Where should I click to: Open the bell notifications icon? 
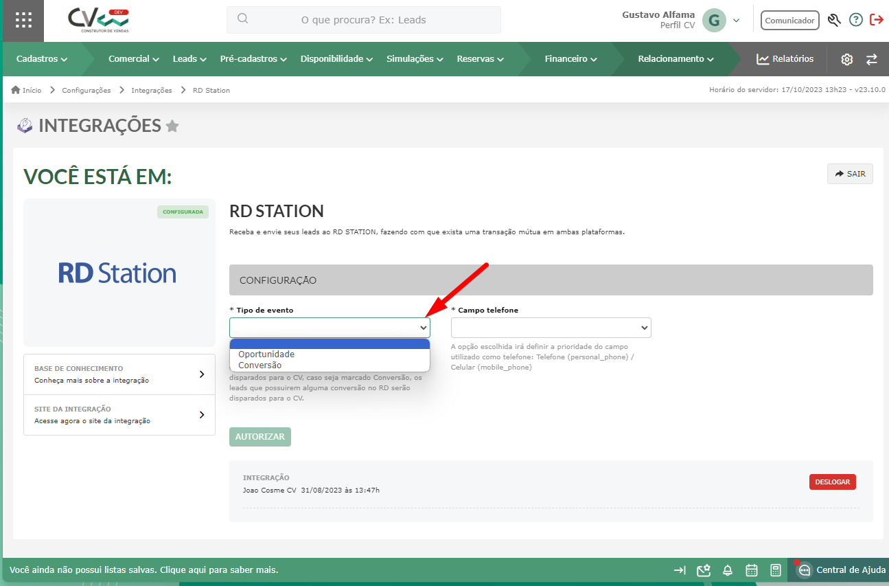click(x=728, y=570)
